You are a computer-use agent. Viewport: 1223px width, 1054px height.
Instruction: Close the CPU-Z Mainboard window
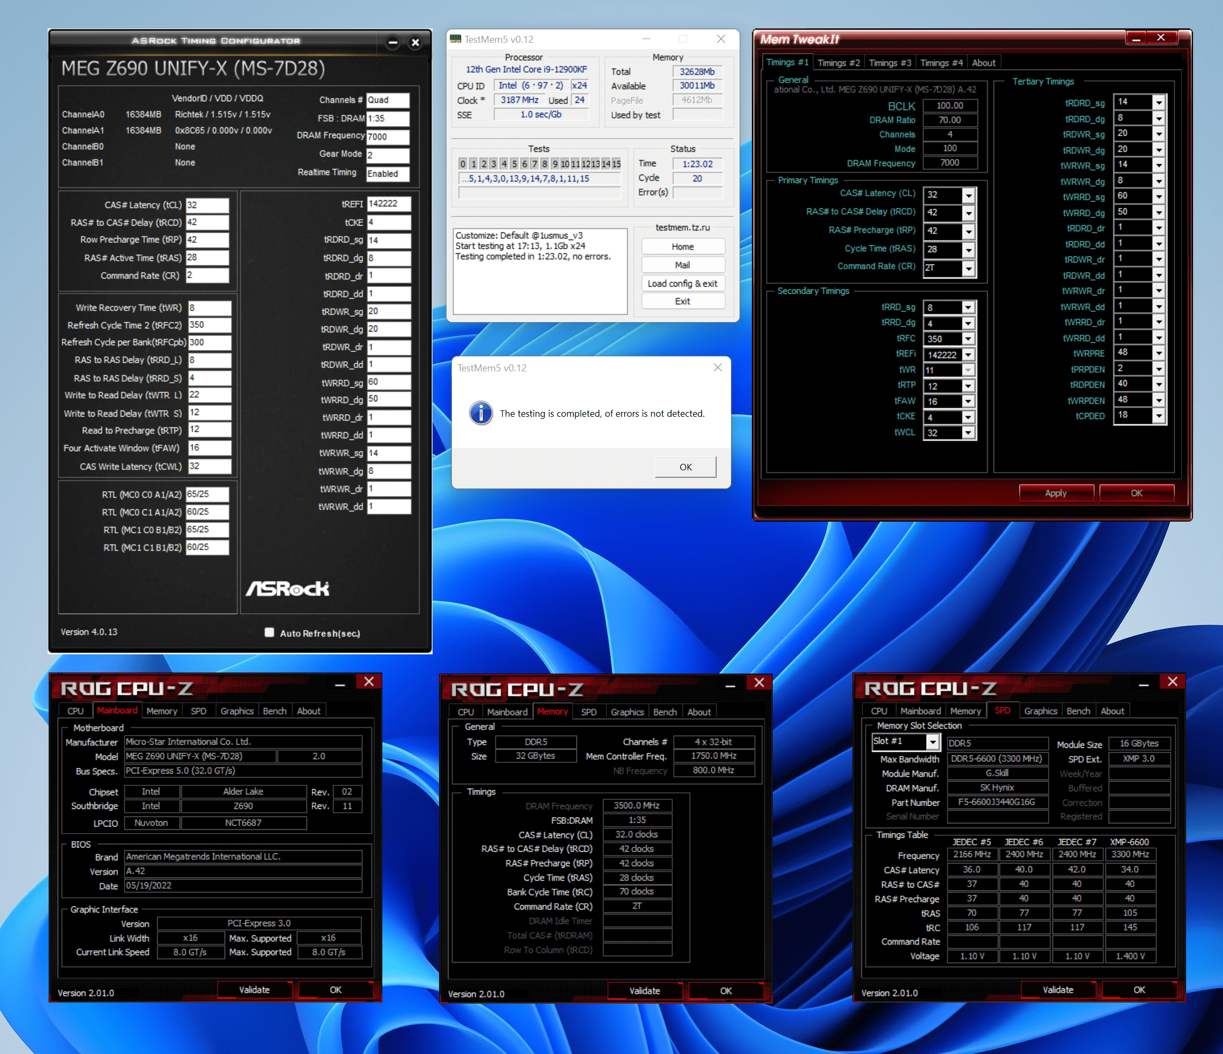click(369, 682)
